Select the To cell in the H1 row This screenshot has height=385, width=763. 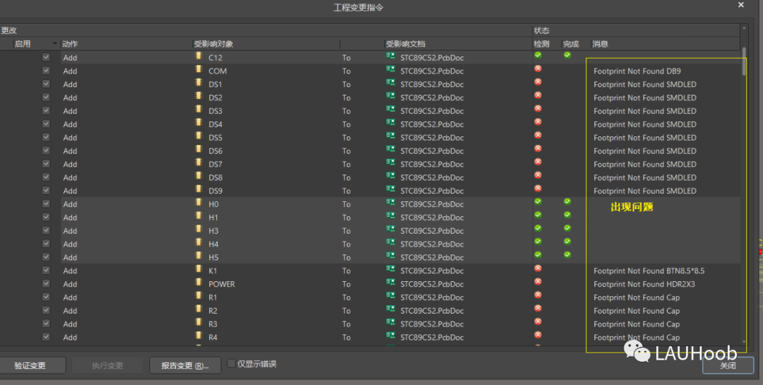coord(346,218)
